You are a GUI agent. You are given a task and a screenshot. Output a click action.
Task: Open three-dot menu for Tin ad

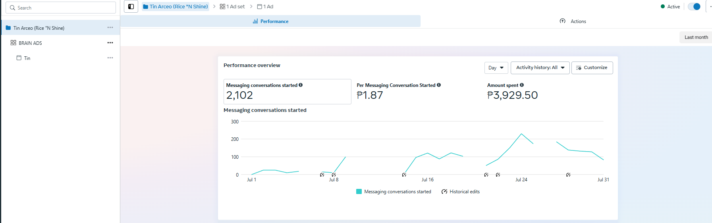coord(110,58)
